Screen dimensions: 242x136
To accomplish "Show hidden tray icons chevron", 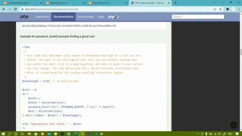I will point(198,134).
